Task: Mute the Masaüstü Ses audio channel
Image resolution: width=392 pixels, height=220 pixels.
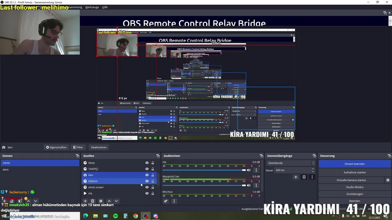Action: click(249, 185)
